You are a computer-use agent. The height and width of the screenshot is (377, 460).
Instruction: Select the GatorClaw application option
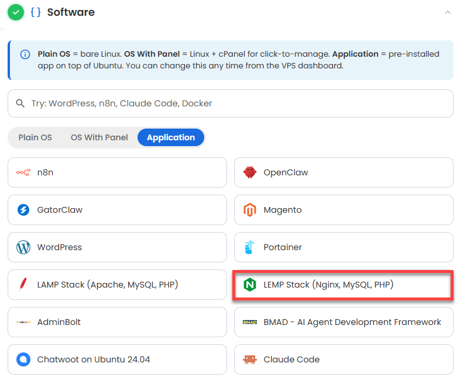[118, 210]
